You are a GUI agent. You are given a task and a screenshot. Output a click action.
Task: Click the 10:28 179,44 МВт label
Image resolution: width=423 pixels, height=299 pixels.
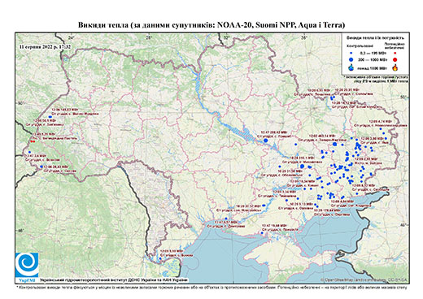coord(327,210)
